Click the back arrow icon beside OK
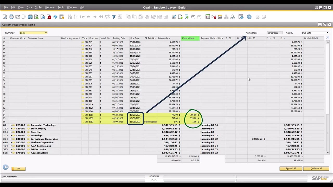The image size is (333, 187). (5, 168)
